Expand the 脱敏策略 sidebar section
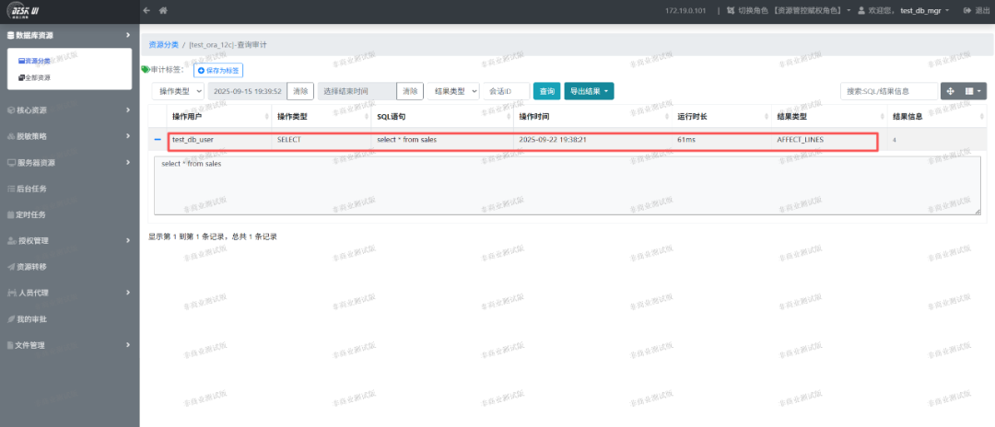Viewport: 995px width, 427px height. point(70,136)
